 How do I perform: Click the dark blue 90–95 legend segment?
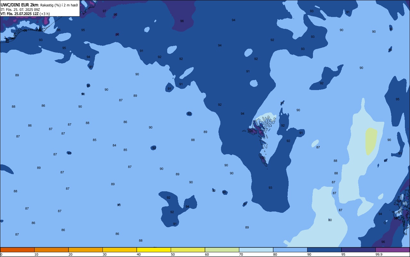(324, 250)
